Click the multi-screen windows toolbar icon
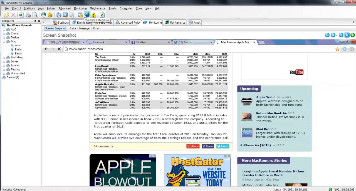This screenshot has width=356, height=191. click(x=58, y=15)
